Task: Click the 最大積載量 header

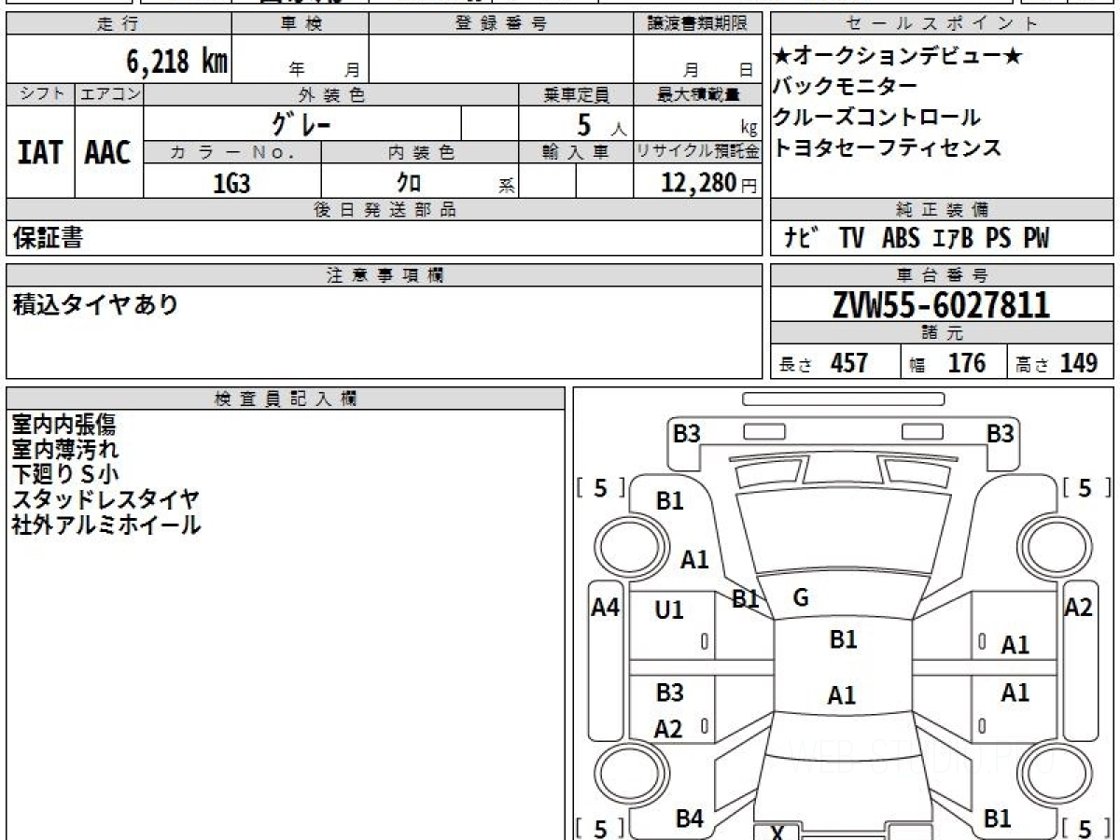Action: click(x=697, y=94)
